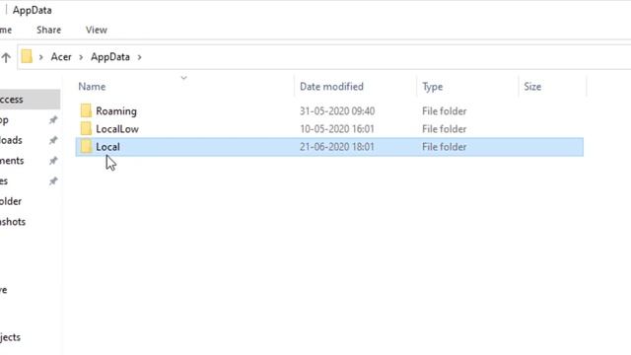The height and width of the screenshot is (355, 631).
Task: Open Downloads in navigation pane
Action: (11, 140)
